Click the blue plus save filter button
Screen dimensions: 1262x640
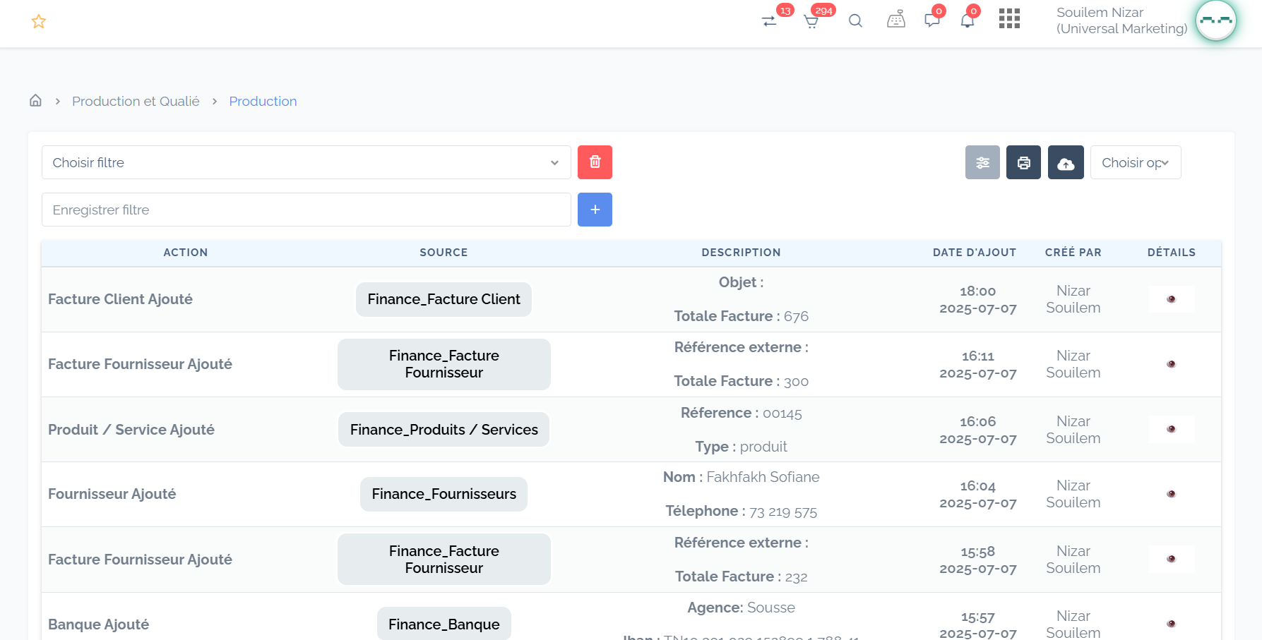595,210
